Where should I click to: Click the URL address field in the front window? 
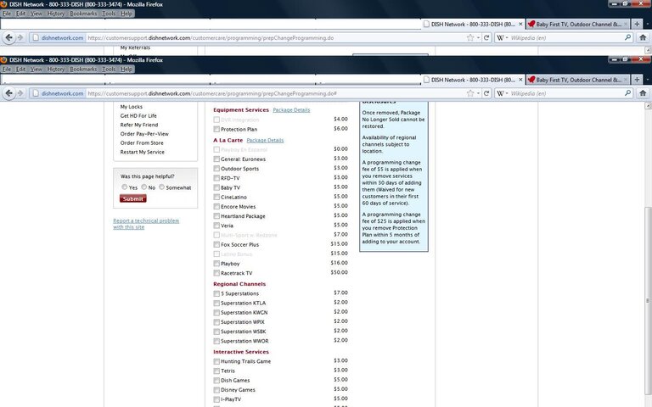coord(274,93)
